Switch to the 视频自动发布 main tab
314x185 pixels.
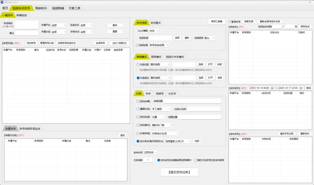point(20,8)
